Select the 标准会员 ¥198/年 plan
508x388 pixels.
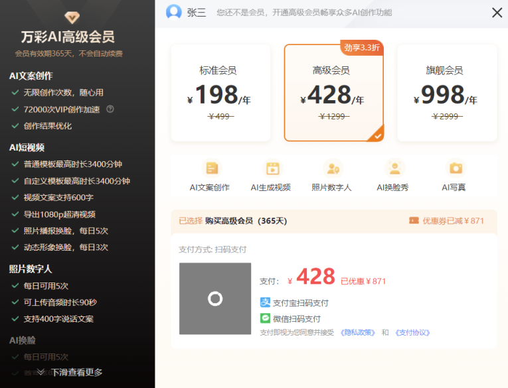point(220,93)
